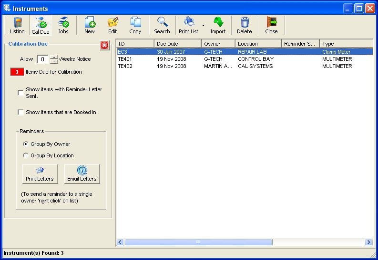The image size is (378, 260).
Task: Close the Calibration Due panel with red X
Action: (x=104, y=45)
